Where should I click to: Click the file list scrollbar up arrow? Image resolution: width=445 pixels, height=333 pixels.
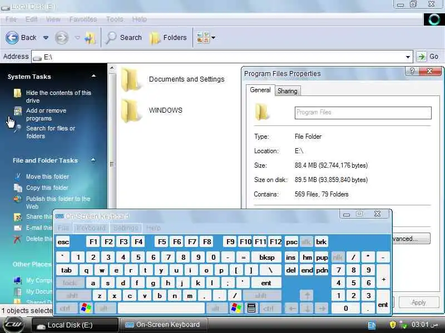[112, 68]
